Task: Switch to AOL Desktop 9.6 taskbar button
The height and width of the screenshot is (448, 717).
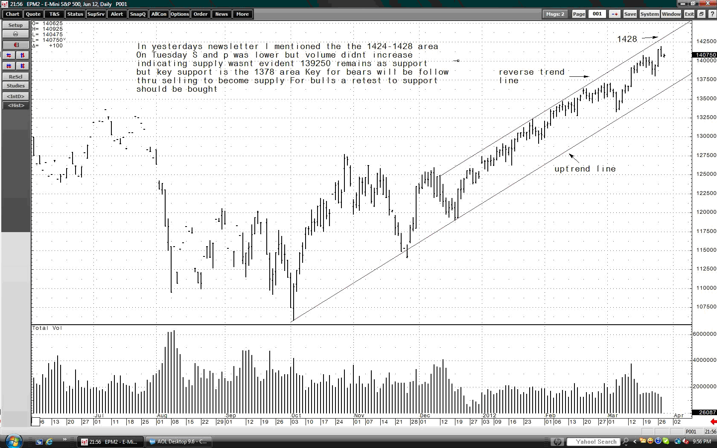Action: coord(179,442)
